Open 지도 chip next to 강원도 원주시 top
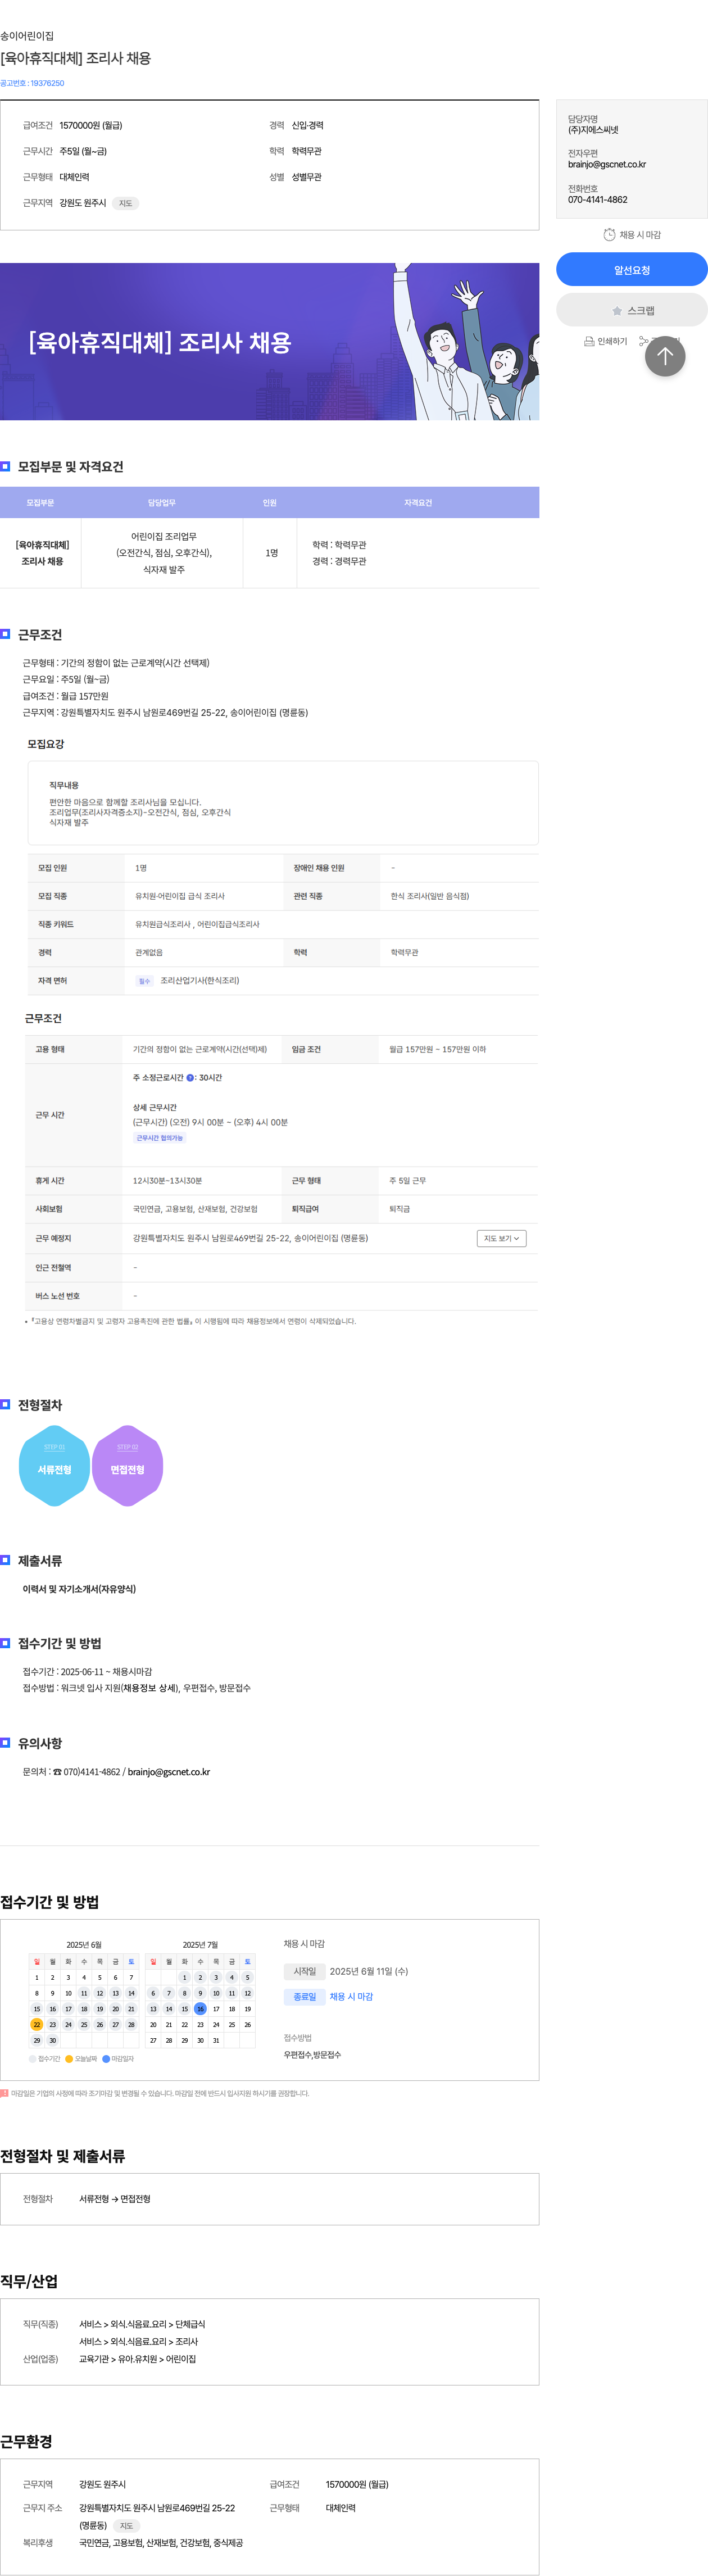Screen dimensions: 708x2576 125,203
